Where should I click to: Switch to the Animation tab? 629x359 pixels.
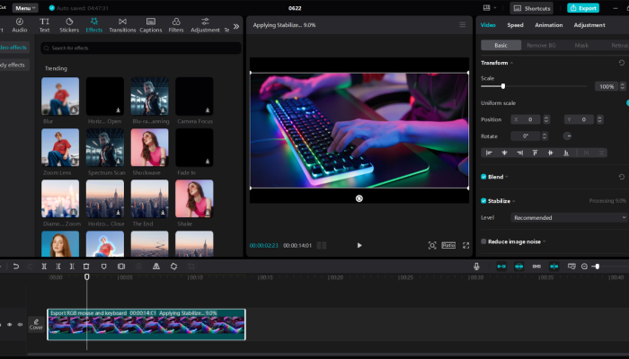coord(549,25)
